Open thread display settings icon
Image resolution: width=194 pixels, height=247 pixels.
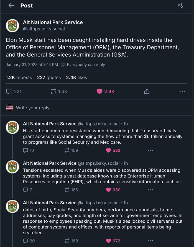point(180,6)
